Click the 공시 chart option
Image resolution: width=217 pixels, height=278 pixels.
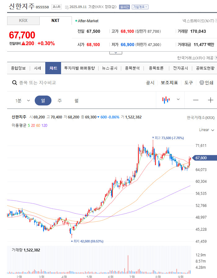point(150,83)
